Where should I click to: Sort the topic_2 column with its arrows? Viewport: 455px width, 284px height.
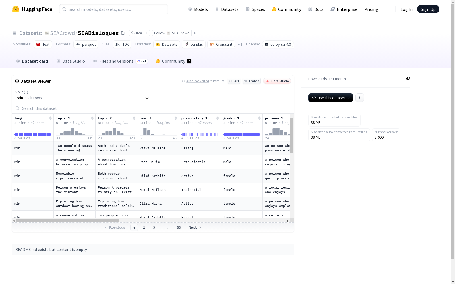tap(134, 118)
